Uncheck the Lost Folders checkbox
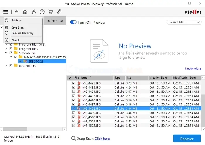205x145 pixels. (11, 65)
